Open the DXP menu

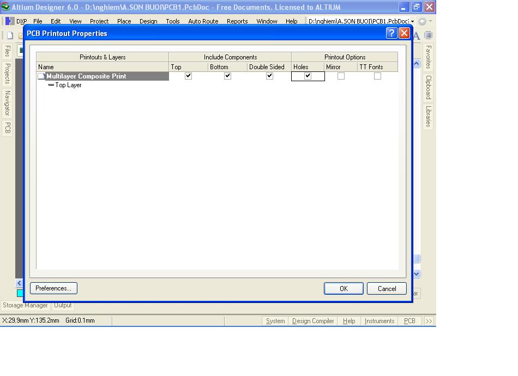[x=22, y=21]
